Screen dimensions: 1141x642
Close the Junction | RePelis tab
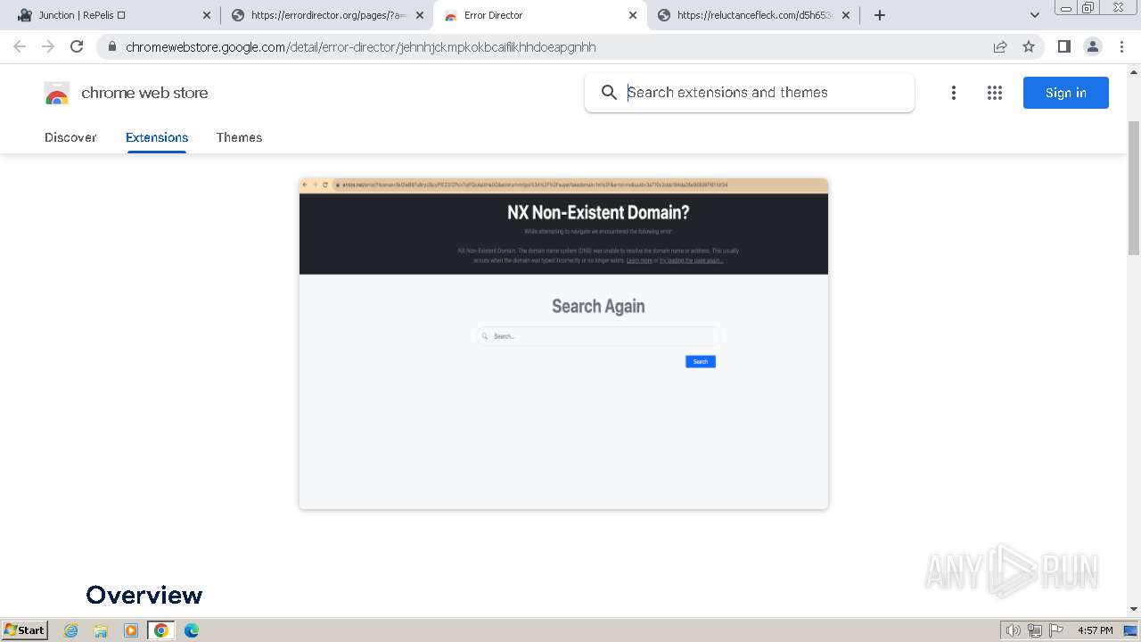(x=207, y=15)
